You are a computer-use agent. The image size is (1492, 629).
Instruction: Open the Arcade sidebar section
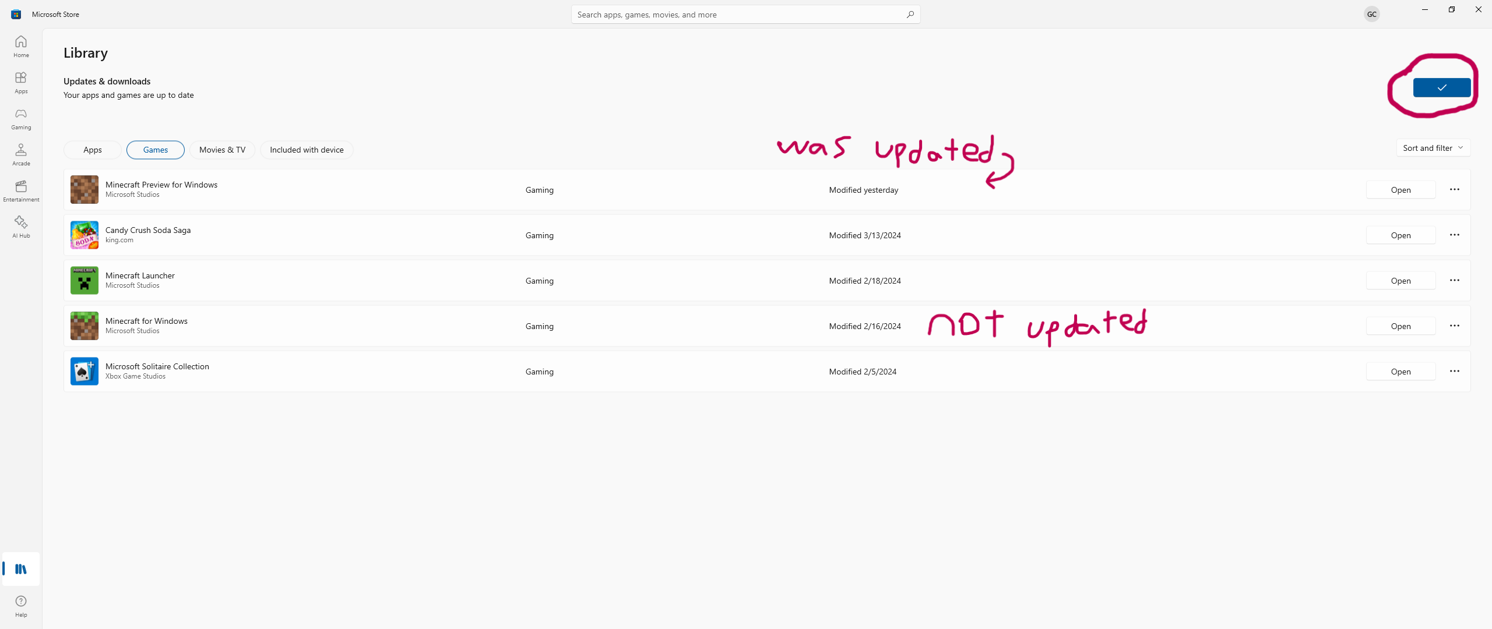21,154
